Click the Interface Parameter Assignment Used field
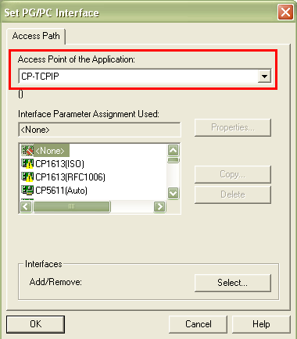This screenshot has height=339, width=297. click(x=99, y=130)
